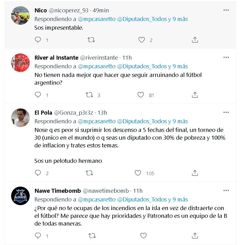
Task: Share Nawe Timebomb's tweet
Action: [x=195, y=236]
